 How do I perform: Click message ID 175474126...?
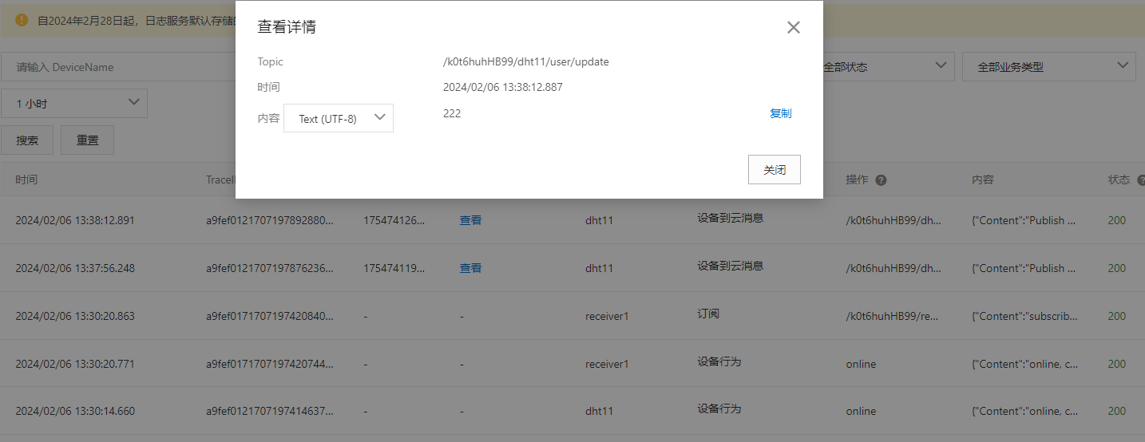pos(394,220)
